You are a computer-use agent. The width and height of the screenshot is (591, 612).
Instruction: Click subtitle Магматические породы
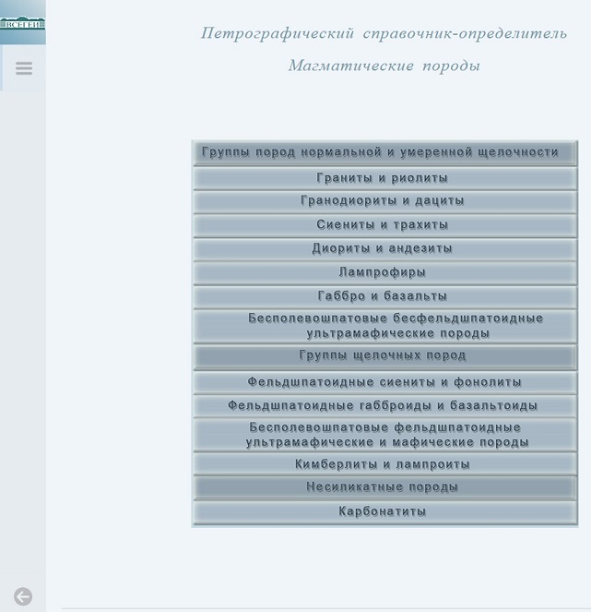[384, 66]
